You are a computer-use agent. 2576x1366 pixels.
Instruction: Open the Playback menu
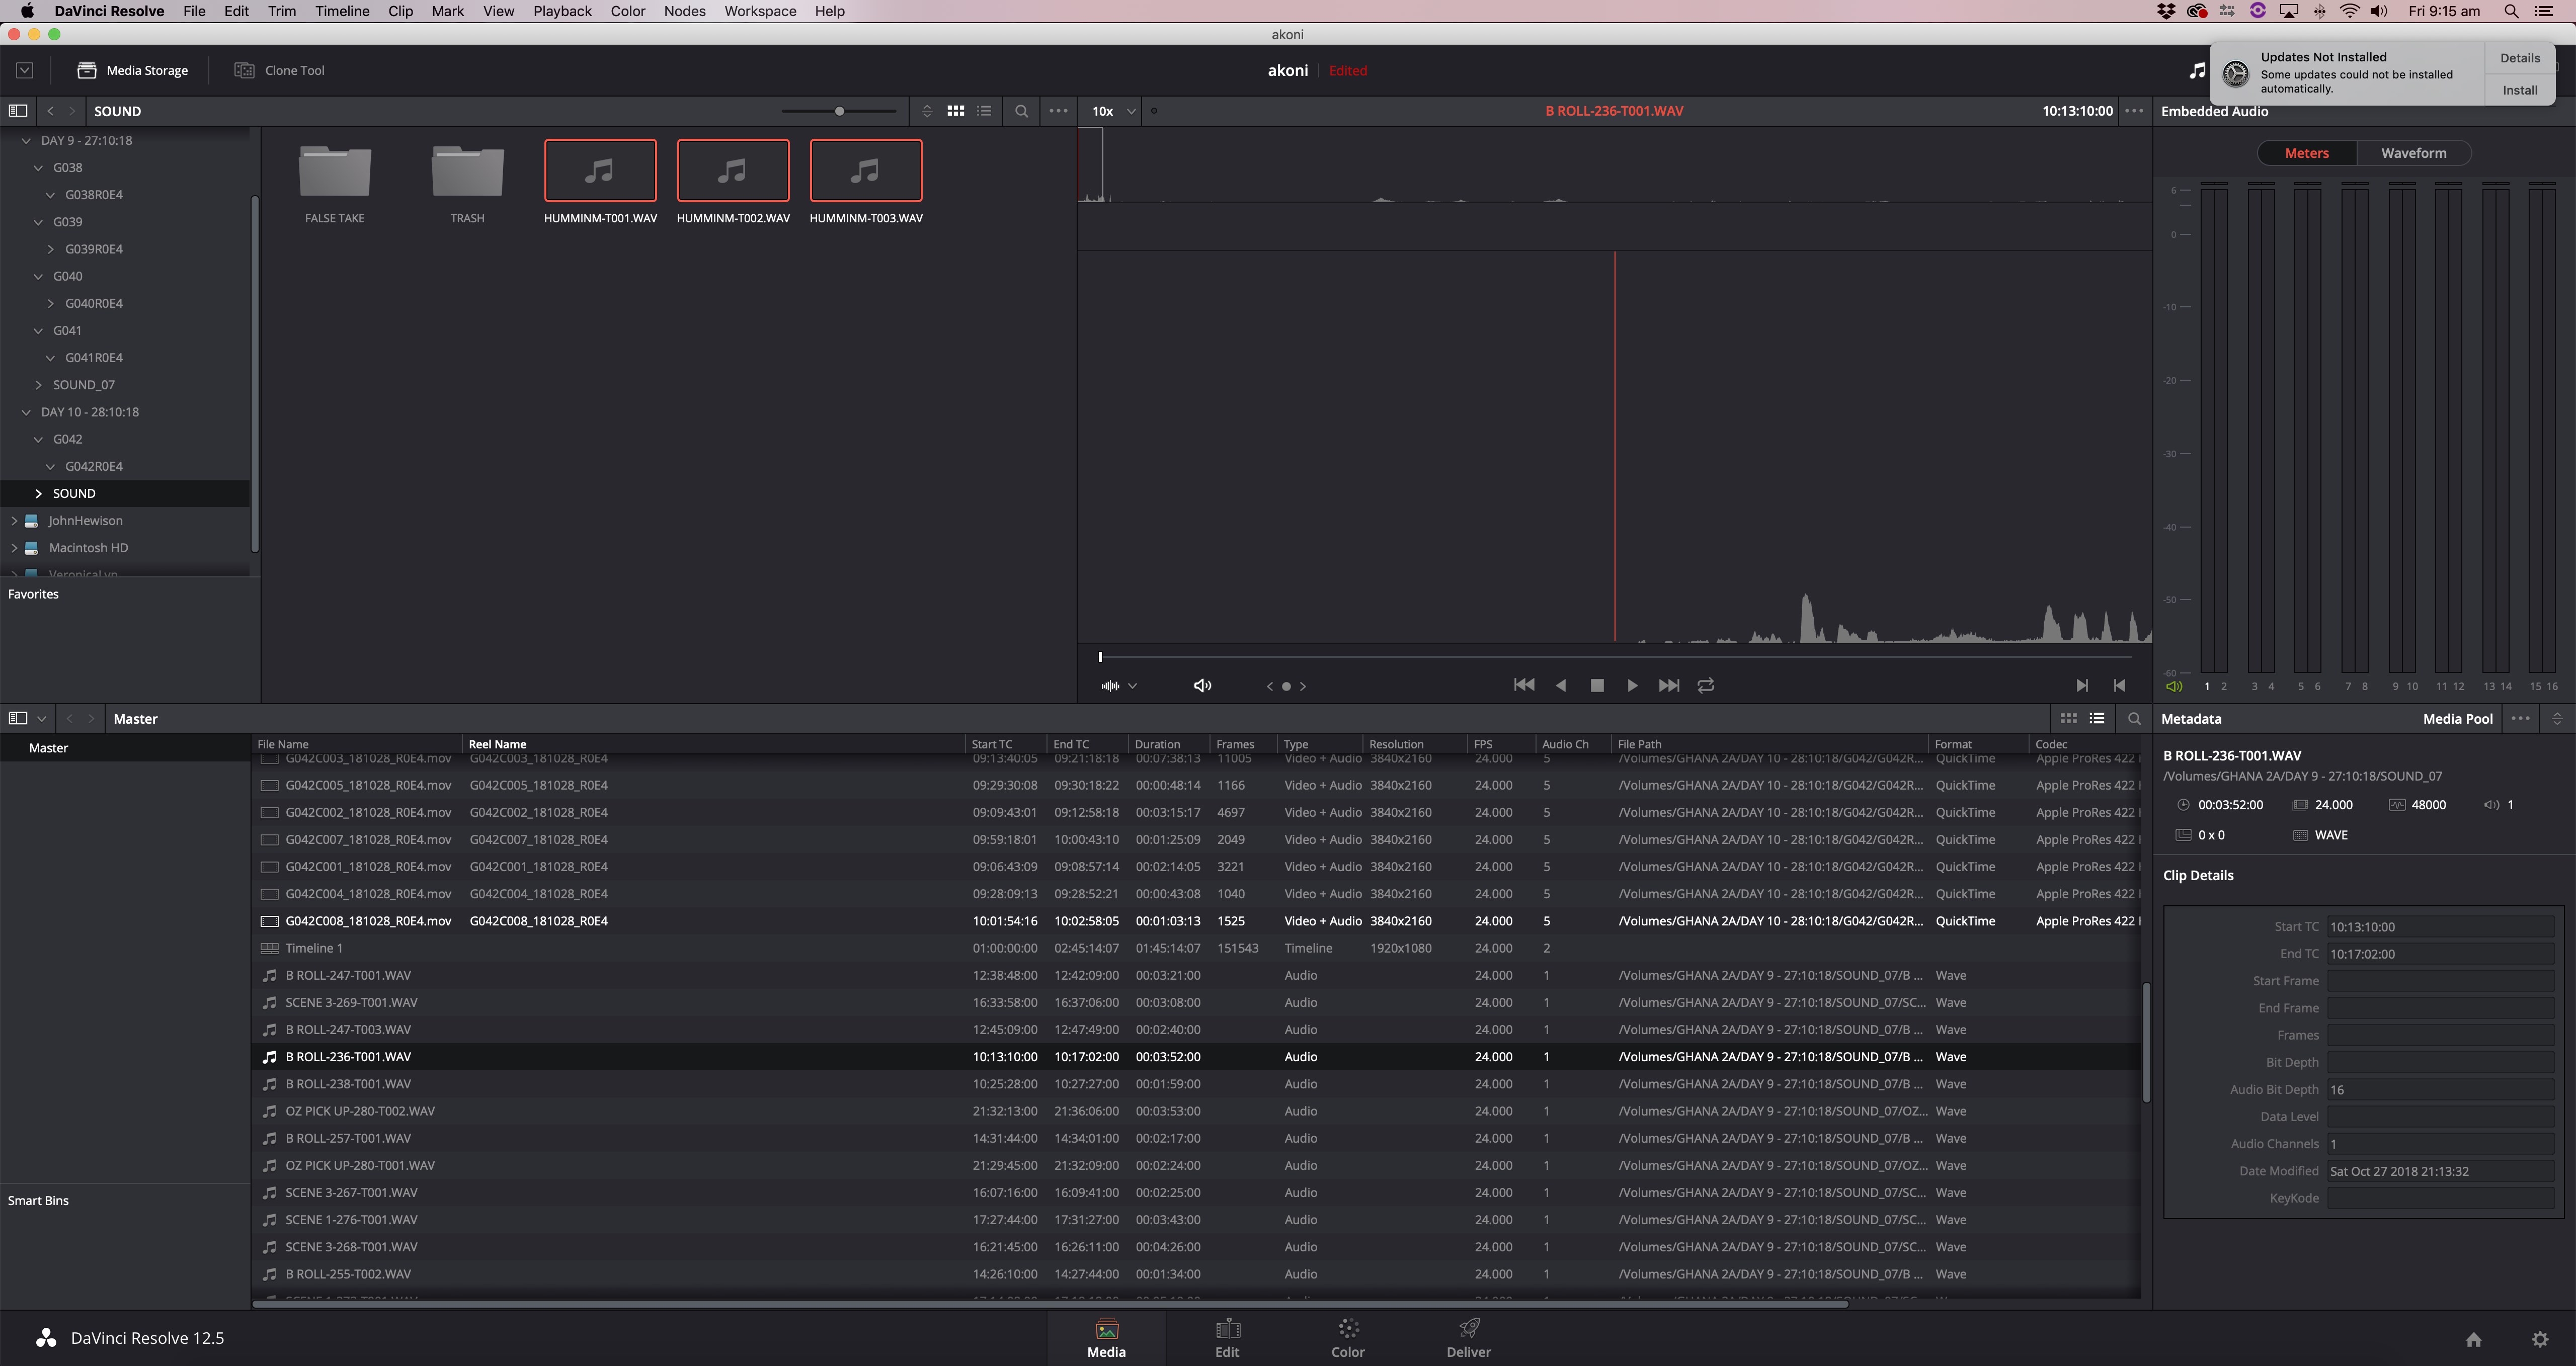(x=561, y=11)
